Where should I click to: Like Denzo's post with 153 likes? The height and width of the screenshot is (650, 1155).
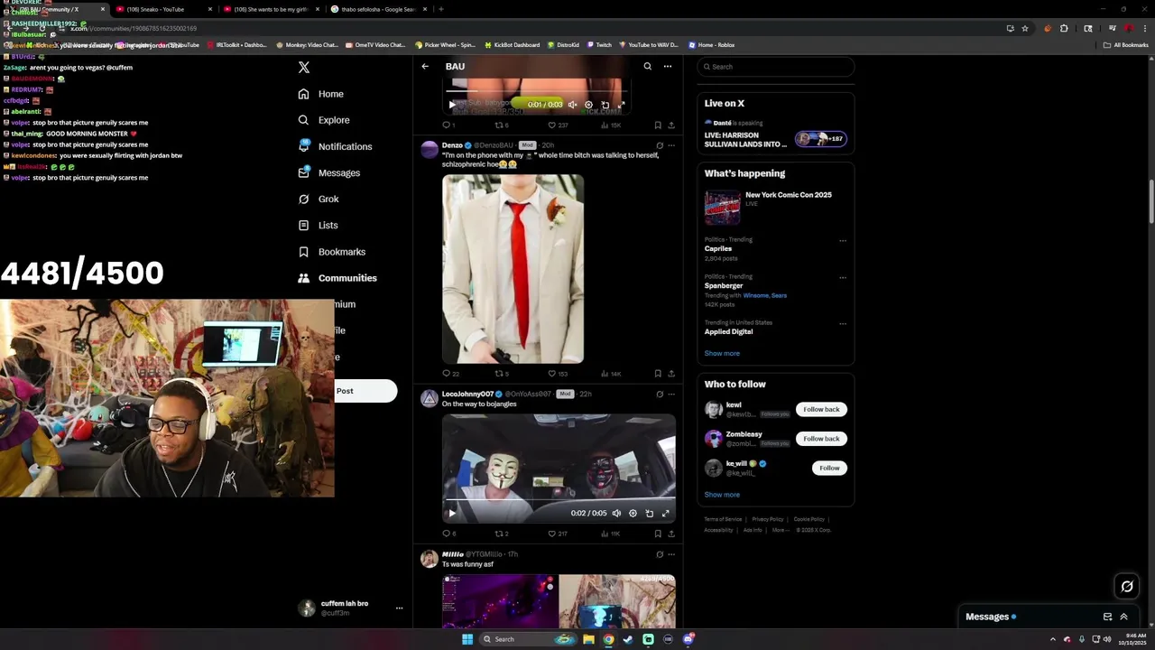(x=559, y=374)
